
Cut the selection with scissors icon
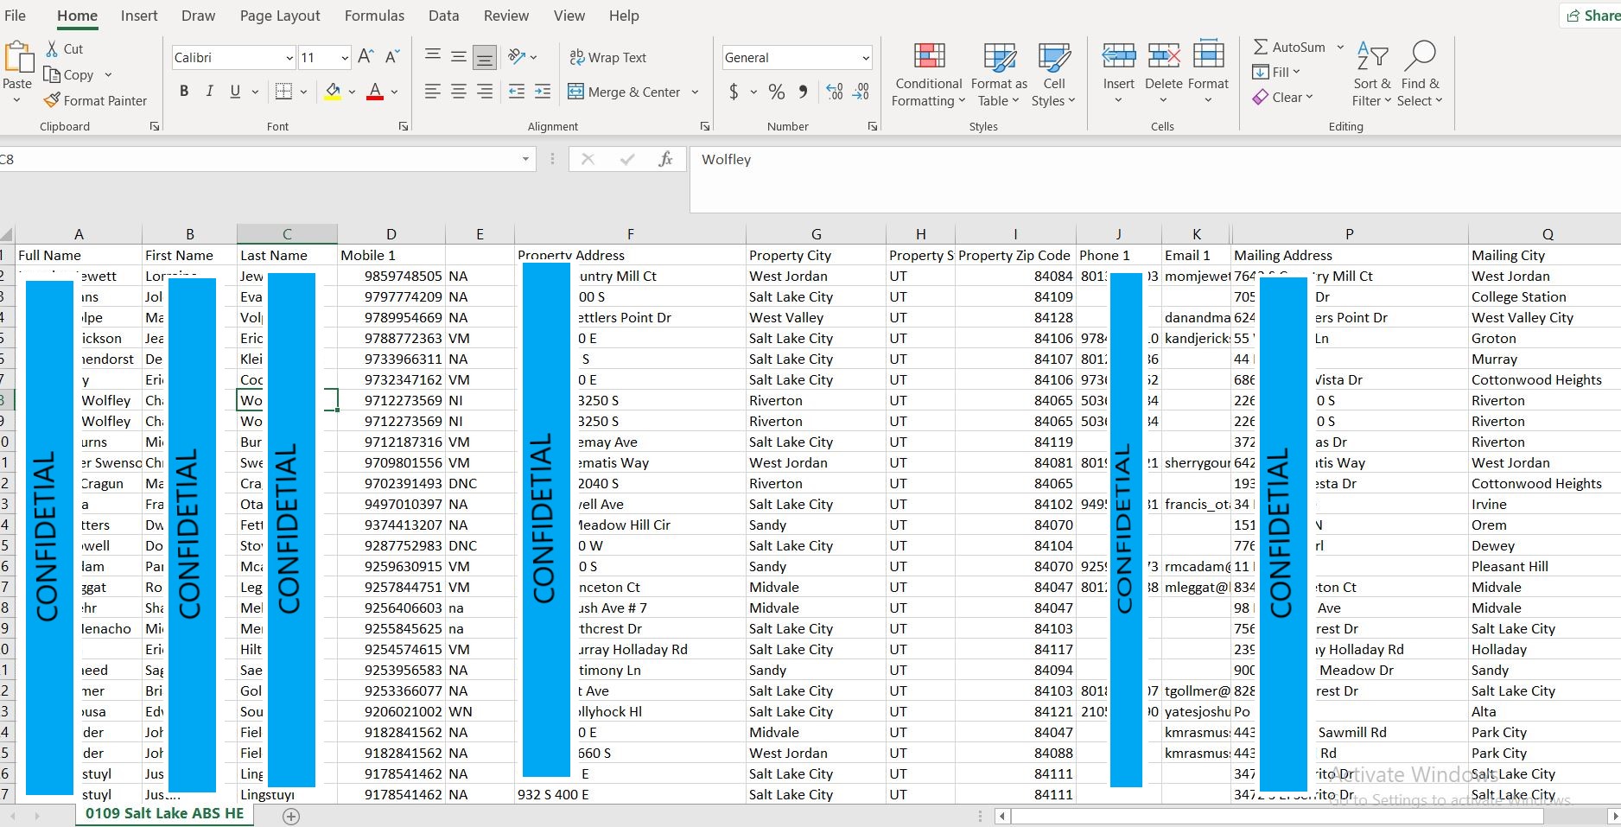53,49
